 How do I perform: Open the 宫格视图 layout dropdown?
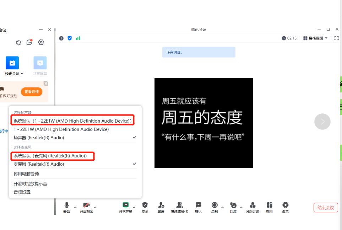point(315,38)
